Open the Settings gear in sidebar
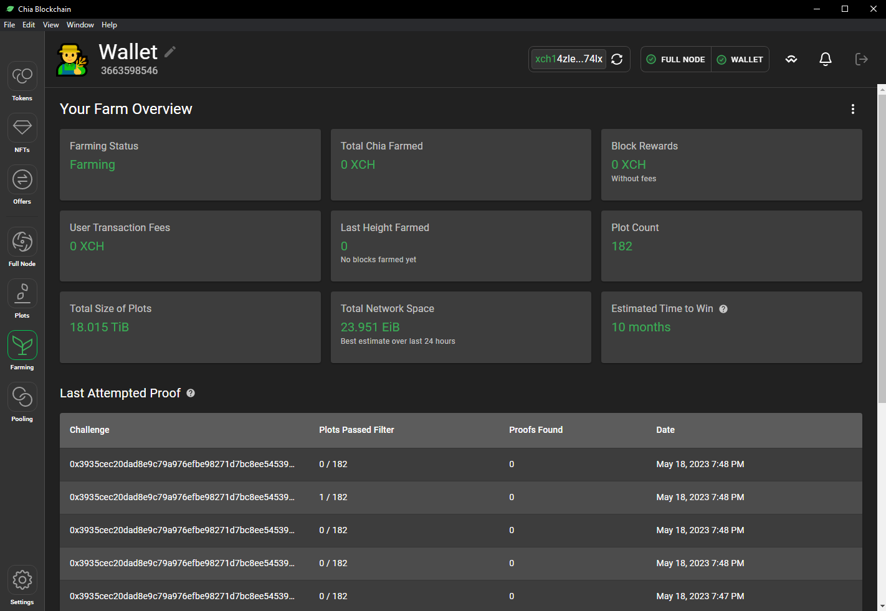 [22, 580]
